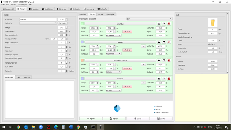Increase the Bittere IBU stepper value
Screen dimensions: 231x130
(x=66, y=47)
